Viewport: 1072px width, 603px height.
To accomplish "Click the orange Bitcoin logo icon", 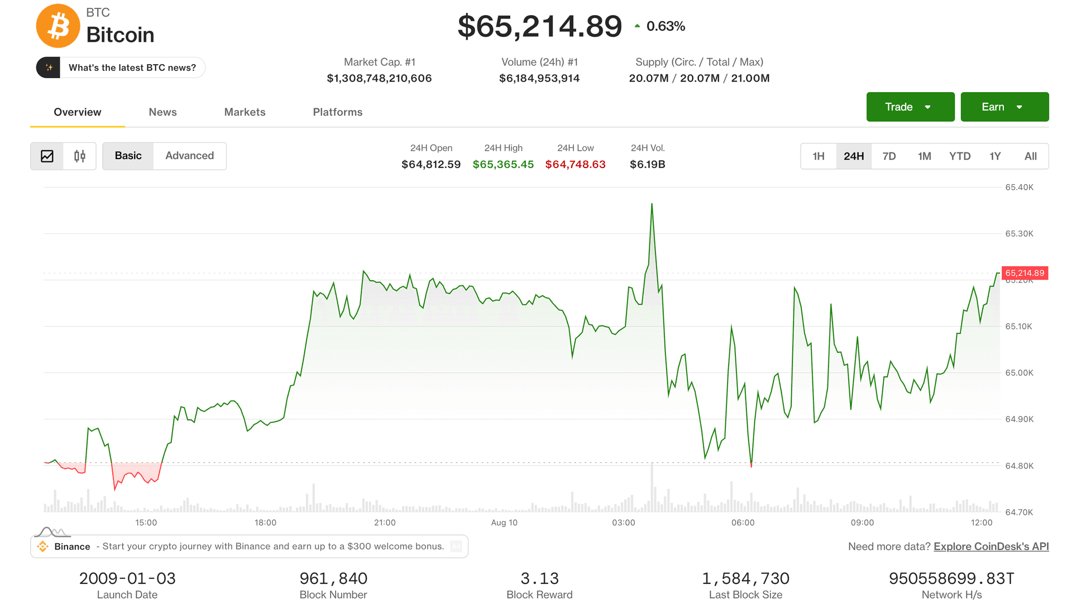I will click(58, 26).
